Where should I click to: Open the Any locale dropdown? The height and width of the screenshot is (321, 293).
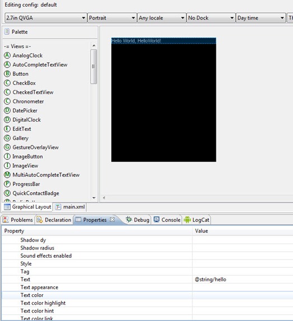[162, 18]
